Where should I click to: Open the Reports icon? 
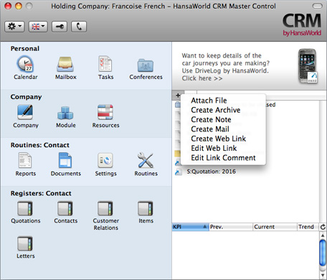25,160
